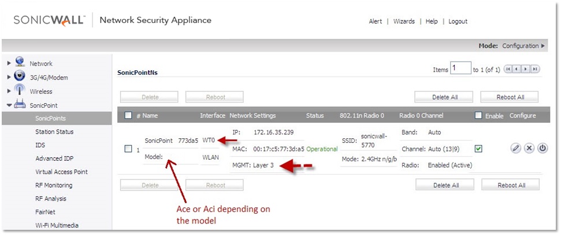The image size is (561, 235).
Task: Click the IP address 172.16.35.239
Action: click(274, 132)
